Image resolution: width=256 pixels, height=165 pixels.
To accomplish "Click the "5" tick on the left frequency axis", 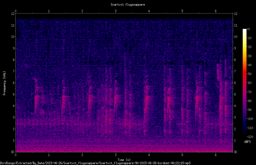I will [14, 94].
